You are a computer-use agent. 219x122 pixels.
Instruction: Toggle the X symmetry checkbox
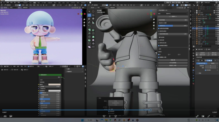pyautogui.click(x=159, y=55)
